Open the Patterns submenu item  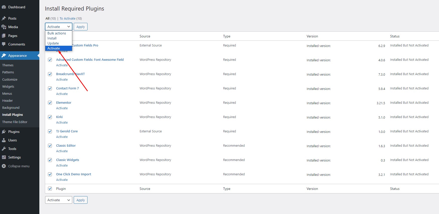click(8, 72)
